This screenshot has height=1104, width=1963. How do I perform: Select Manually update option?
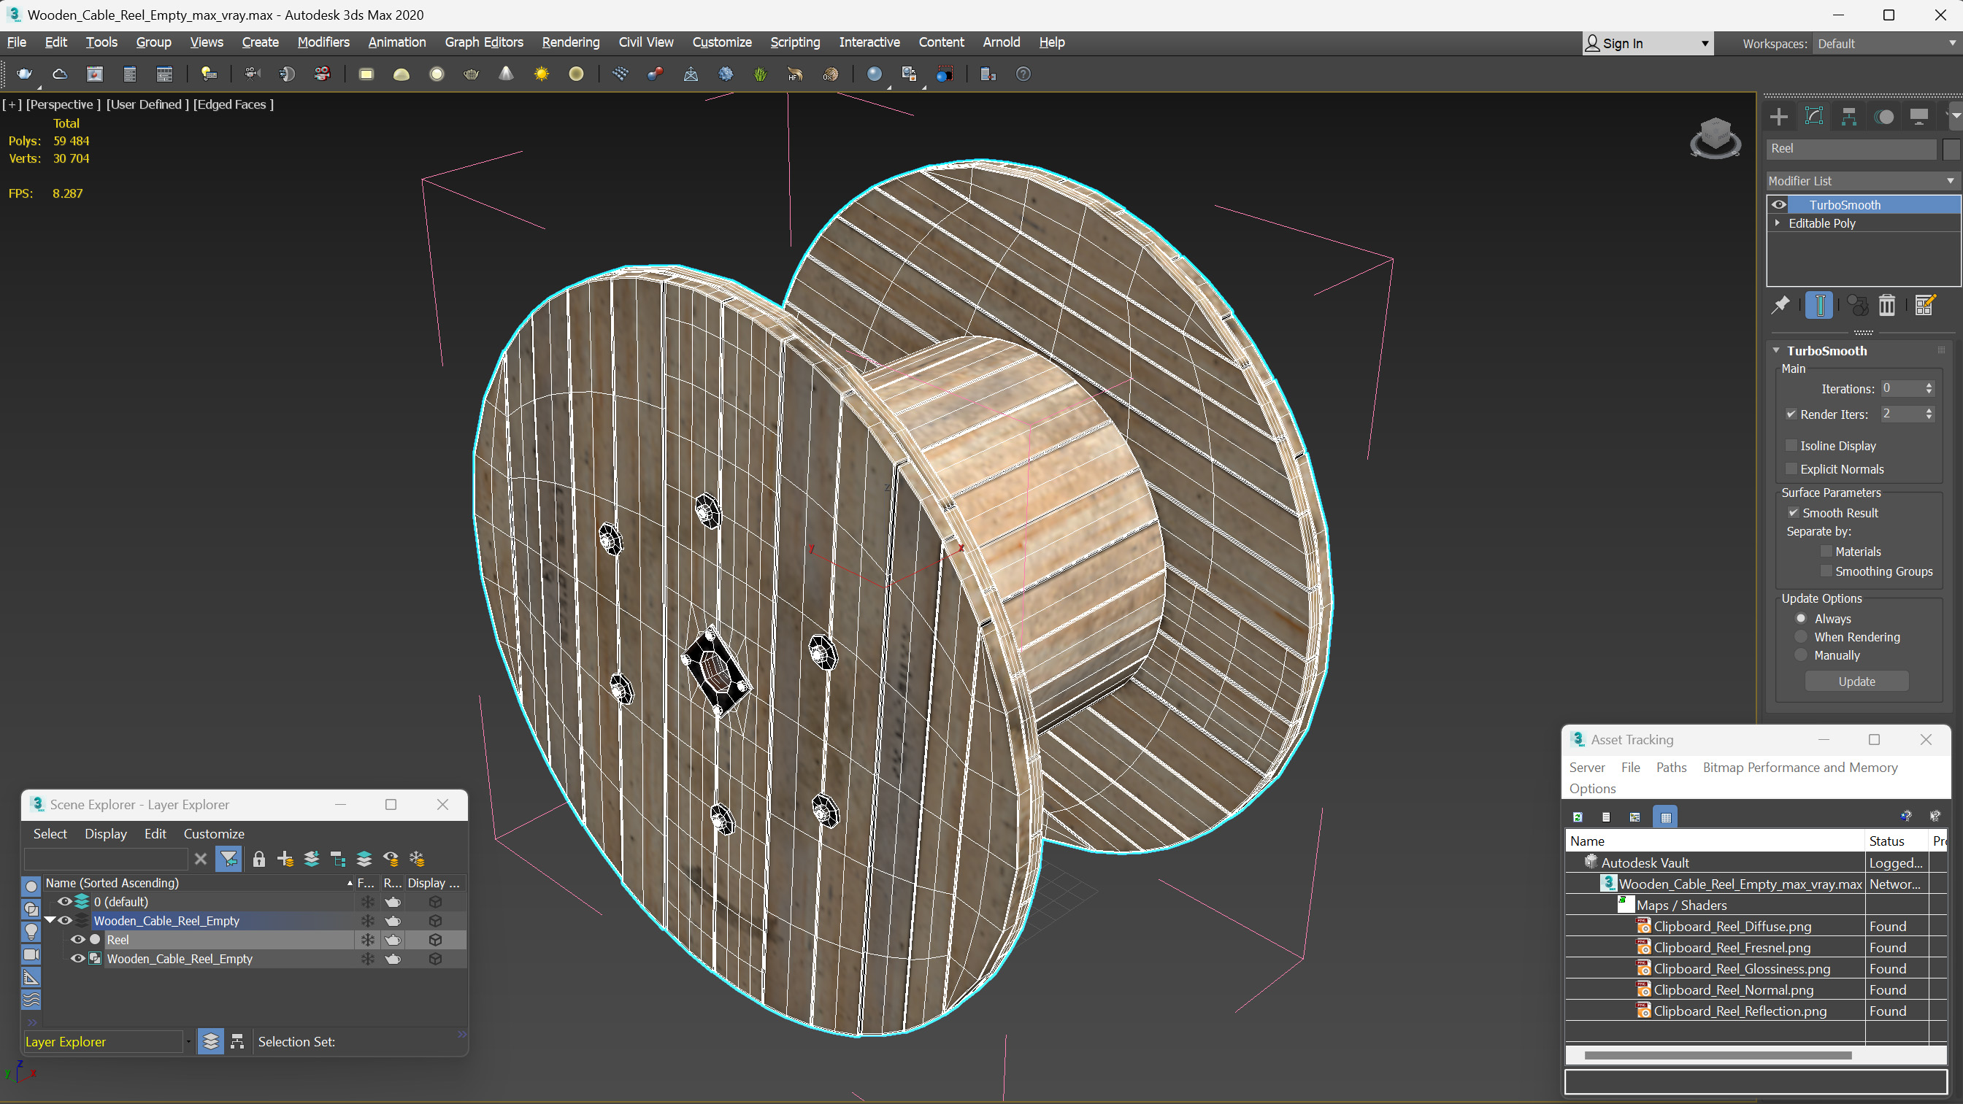click(x=1802, y=655)
